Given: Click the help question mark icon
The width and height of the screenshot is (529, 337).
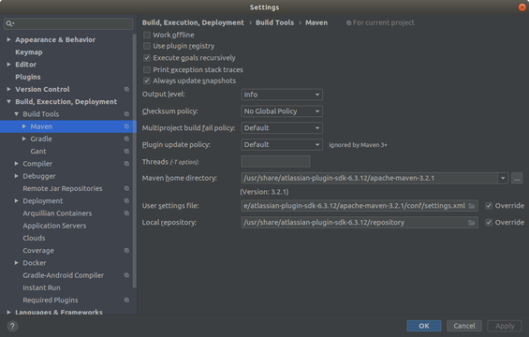Looking at the screenshot, I should [x=12, y=326].
